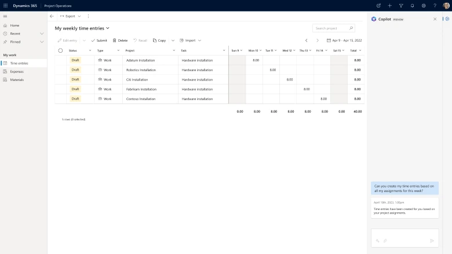The width and height of the screenshot is (452, 254).
Task: Collapse the navigation with the hamburger icon
Action: click(x=5, y=16)
